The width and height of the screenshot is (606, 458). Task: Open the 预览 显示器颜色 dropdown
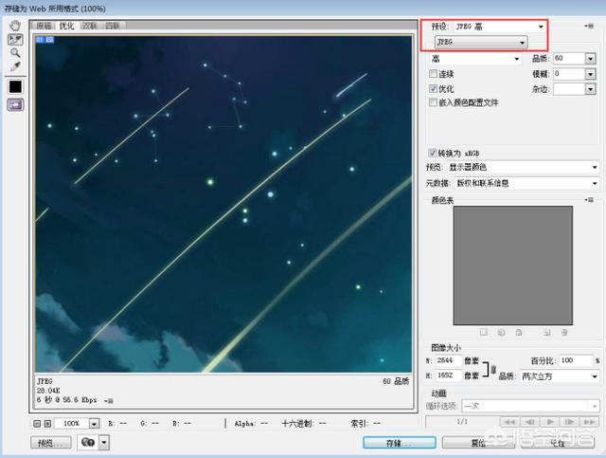(x=523, y=167)
